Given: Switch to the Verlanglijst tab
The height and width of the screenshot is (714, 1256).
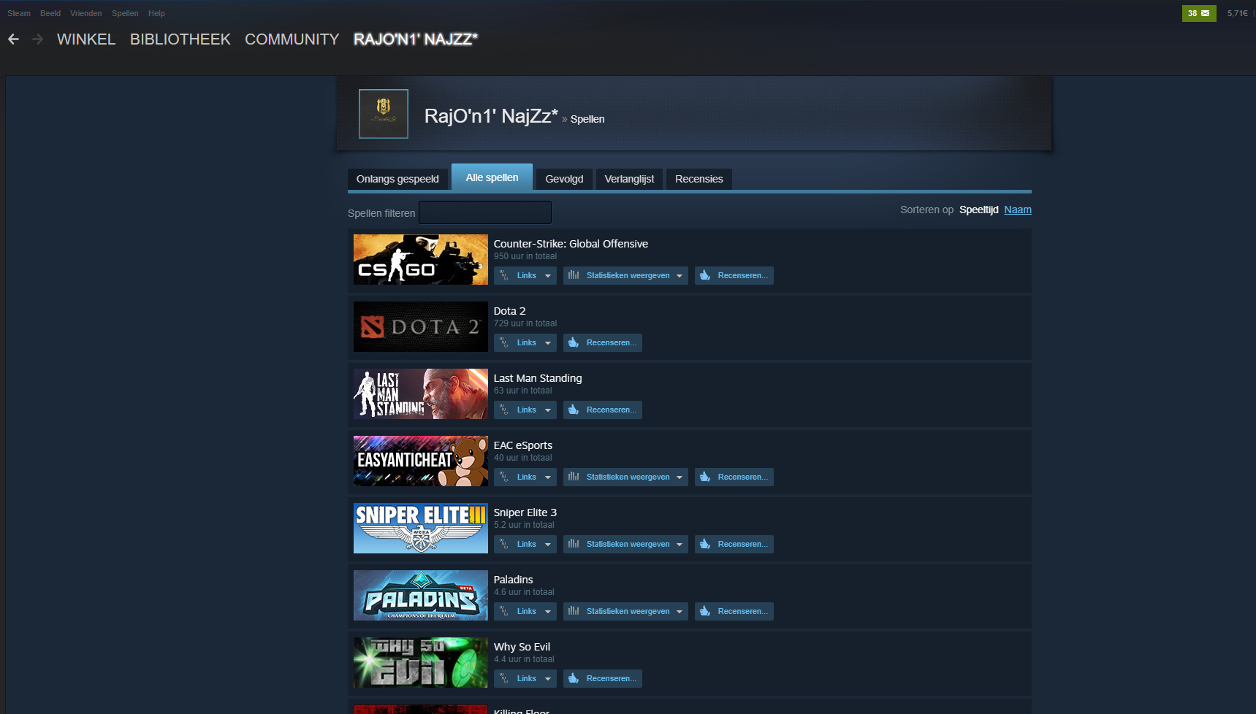Looking at the screenshot, I should pyautogui.click(x=629, y=179).
